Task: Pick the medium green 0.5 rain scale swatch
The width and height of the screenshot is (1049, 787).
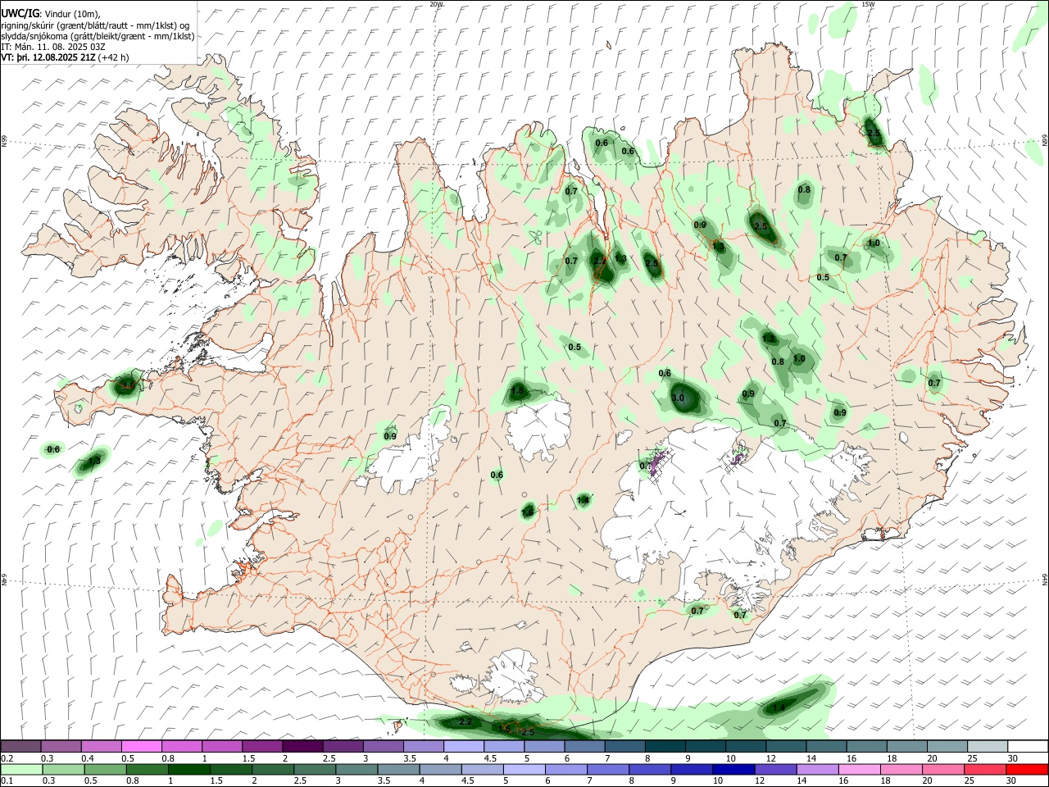Action: (104, 769)
